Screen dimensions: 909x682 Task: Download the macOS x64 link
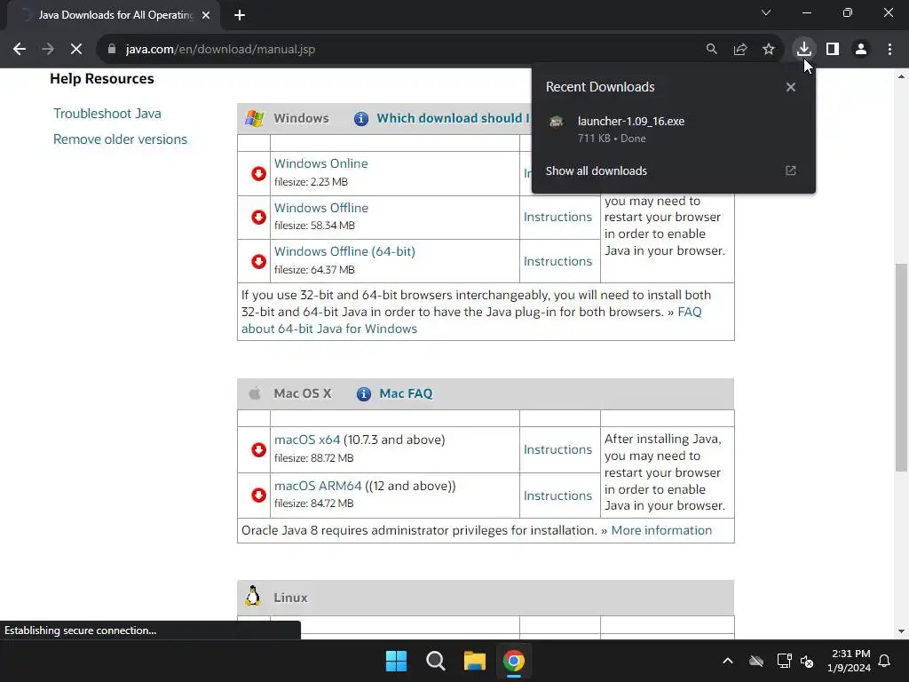pyautogui.click(x=306, y=440)
